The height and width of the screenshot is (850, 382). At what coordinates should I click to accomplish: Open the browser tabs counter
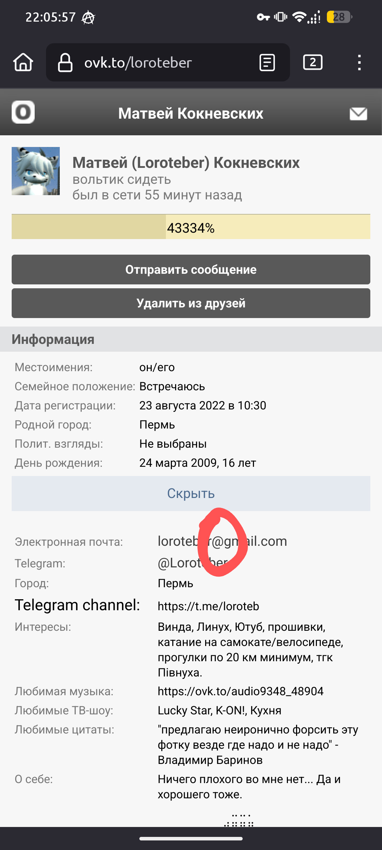(x=313, y=62)
